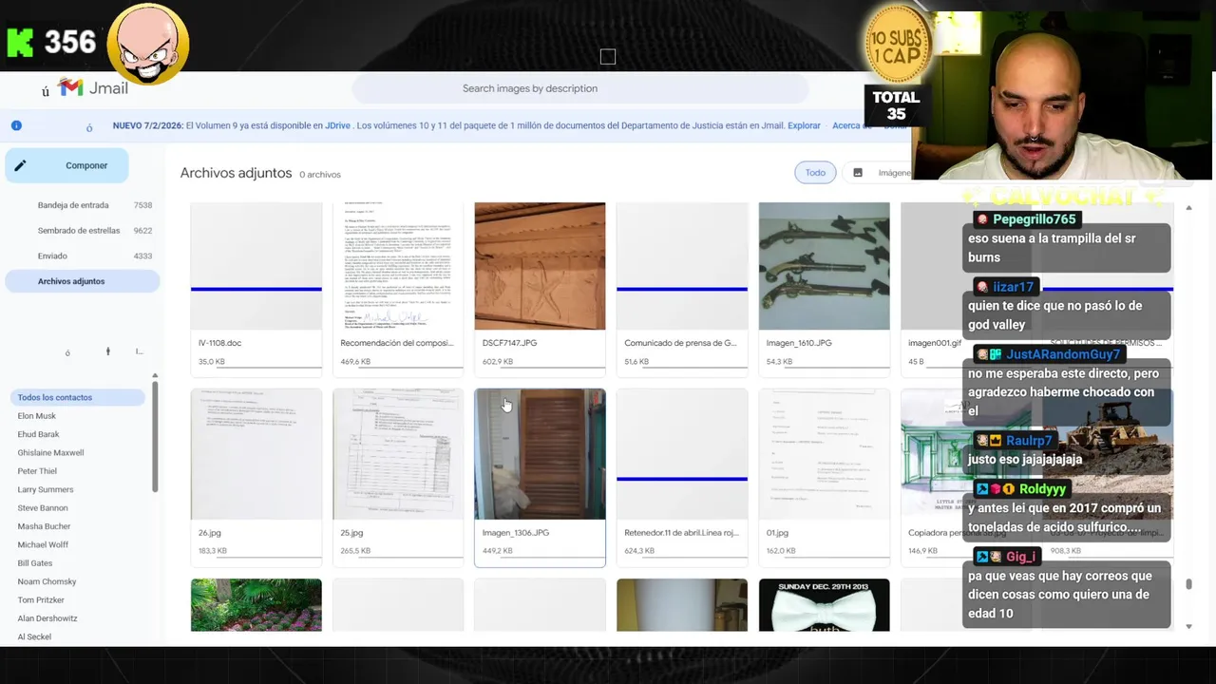
Task: Open the 26.jpg thumbnail
Action: pyautogui.click(x=256, y=454)
